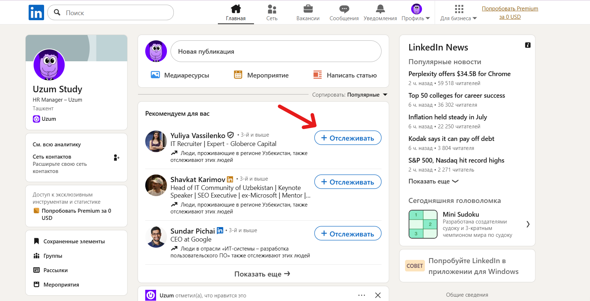
Task: Click the LinkedIn News info icon
Action: [528, 45]
